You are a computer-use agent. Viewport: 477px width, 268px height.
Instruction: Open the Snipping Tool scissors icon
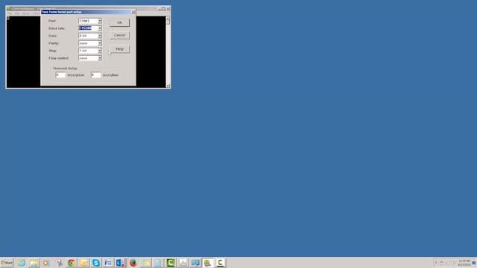coord(59,263)
